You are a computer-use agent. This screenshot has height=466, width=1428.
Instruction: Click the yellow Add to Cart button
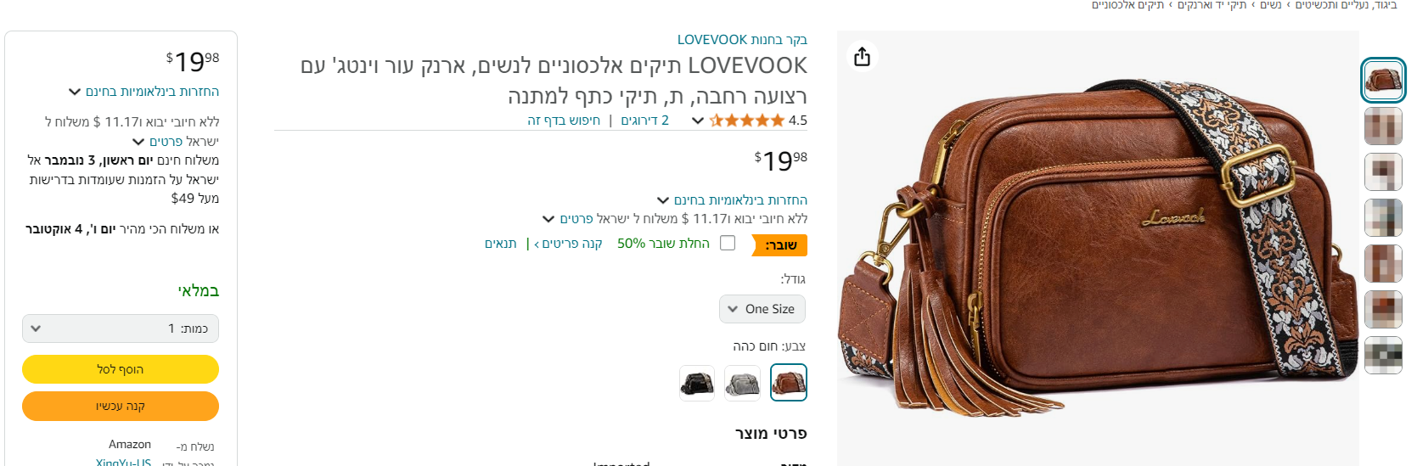121,369
